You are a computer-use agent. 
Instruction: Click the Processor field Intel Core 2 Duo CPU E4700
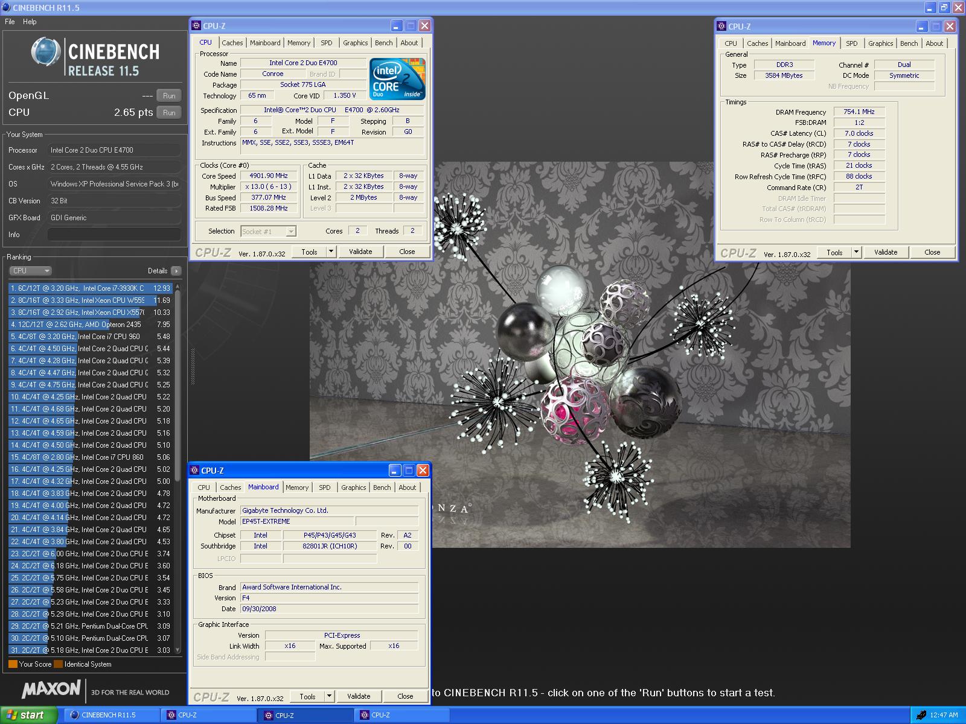tap(114, 150)
